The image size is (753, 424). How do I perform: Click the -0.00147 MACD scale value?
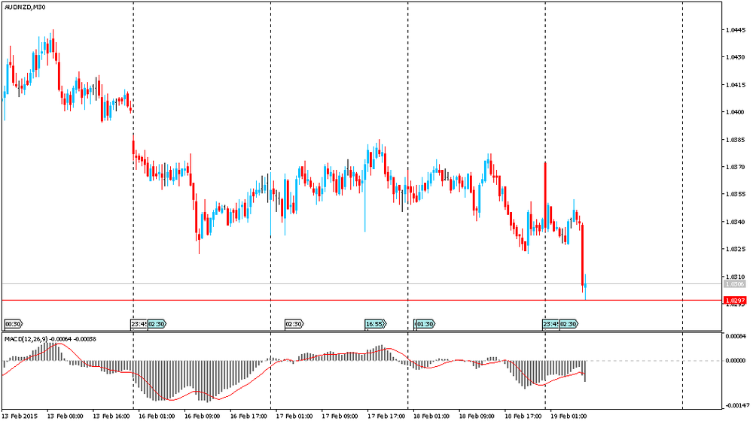[736, 404]
